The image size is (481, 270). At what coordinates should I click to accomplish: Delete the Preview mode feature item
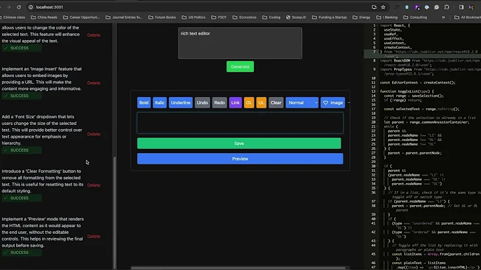click(x=94, y=237)
